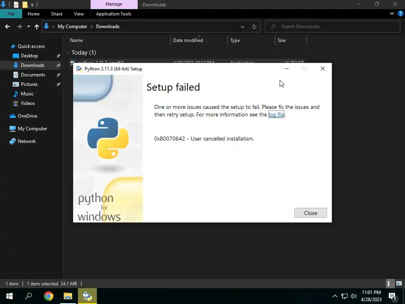Switch to the Home ribbon tab

pyautogui.click(x=34, y=14)
